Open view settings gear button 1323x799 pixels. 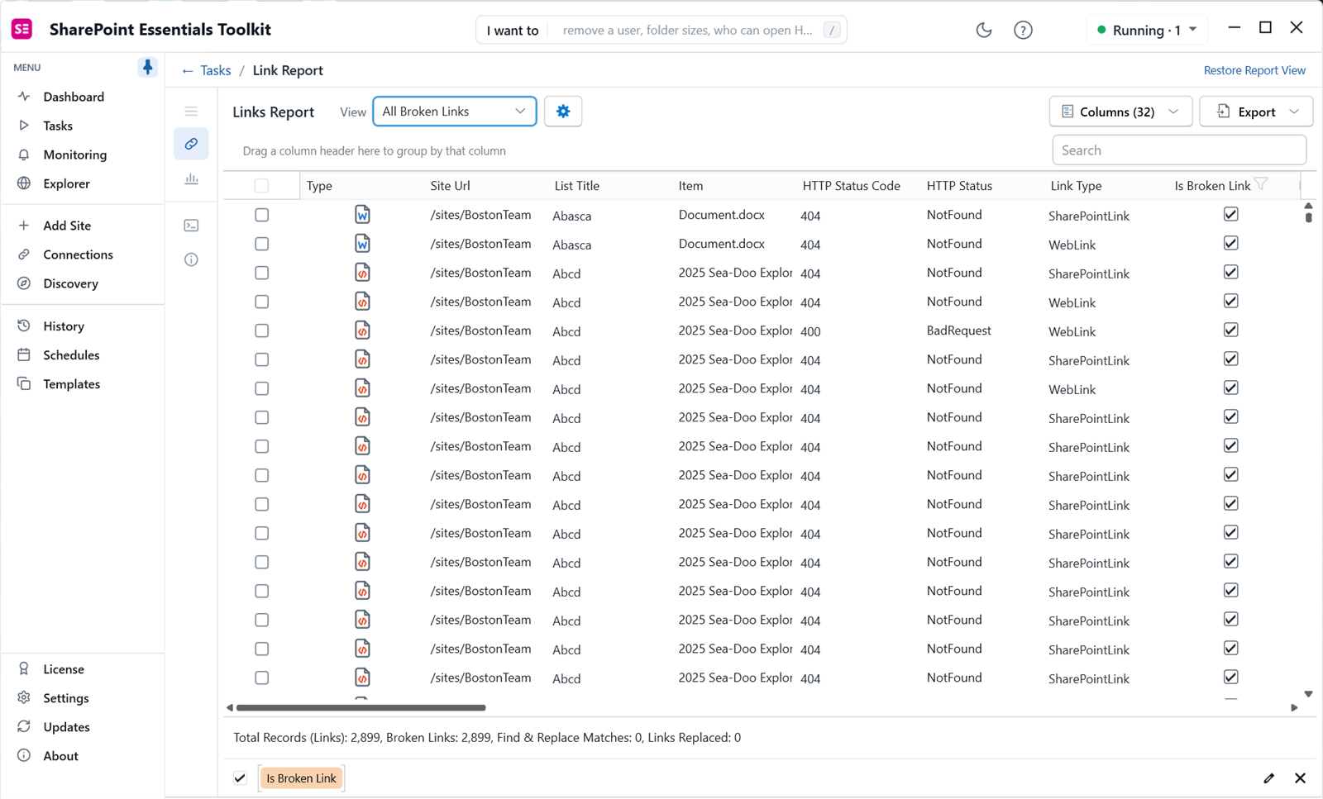(563, 112)
